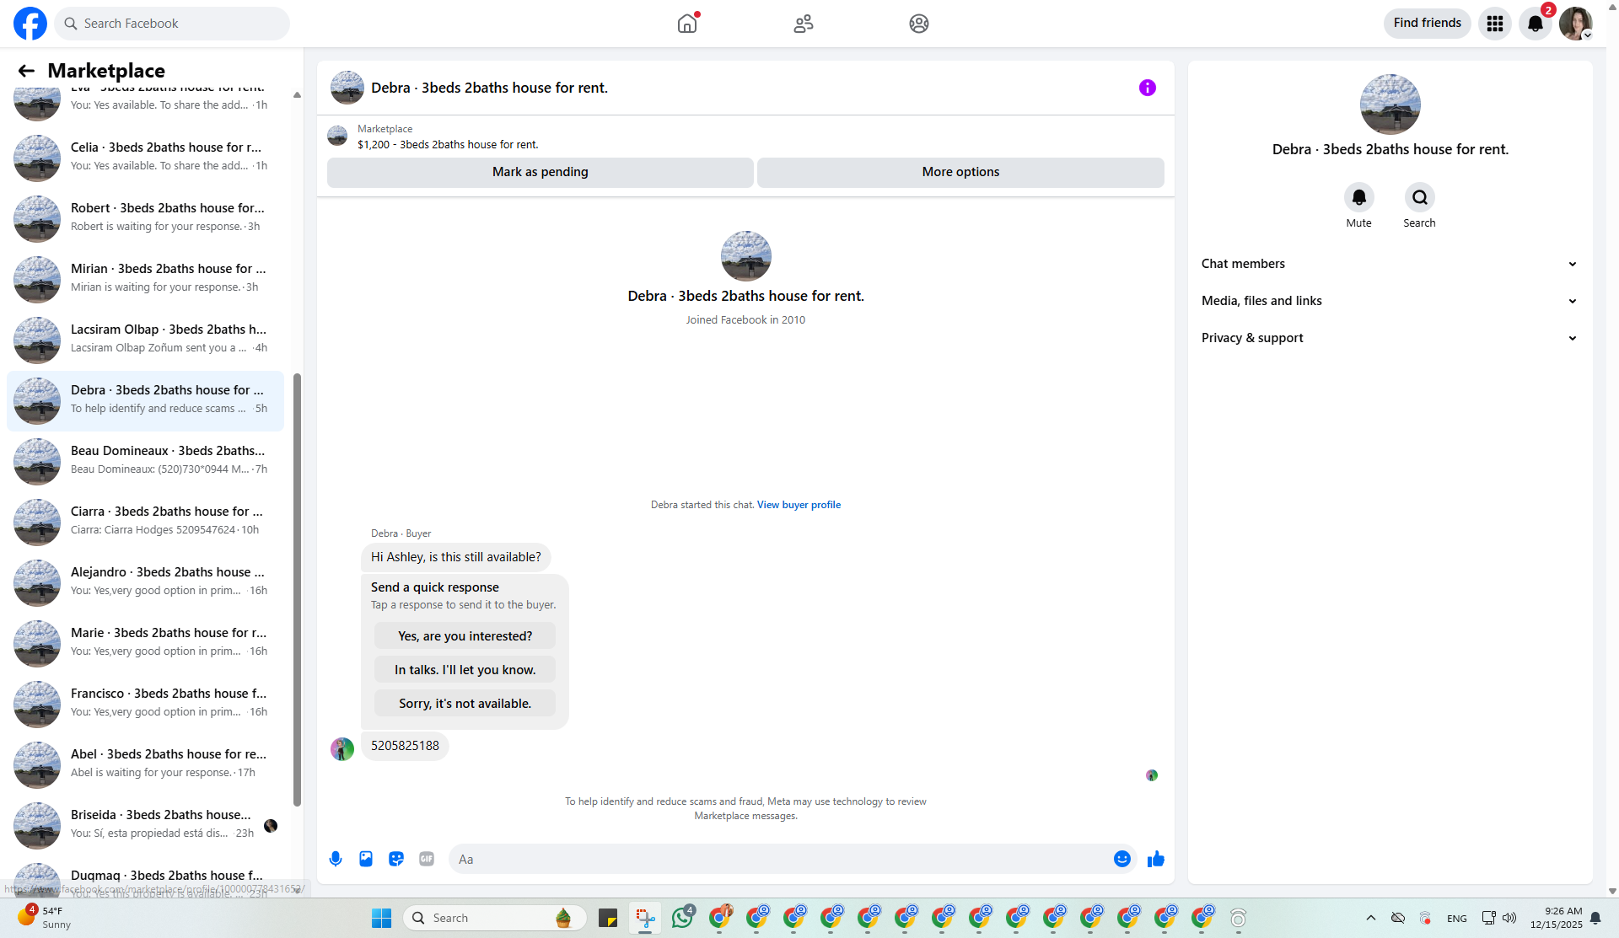Open the weather widget showing 54°F Sunny
Image resolution: width=1619 pixels, height=938 pixels.
tap(45, 918)
